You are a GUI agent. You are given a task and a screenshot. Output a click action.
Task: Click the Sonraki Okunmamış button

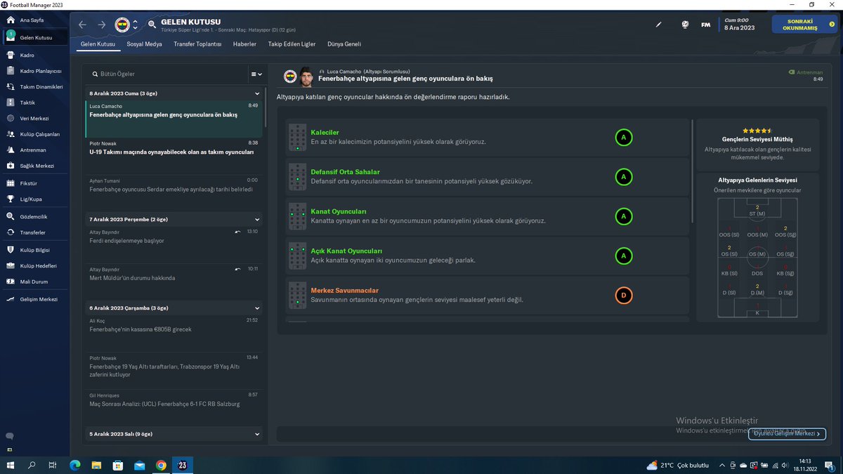pos(804,25)
